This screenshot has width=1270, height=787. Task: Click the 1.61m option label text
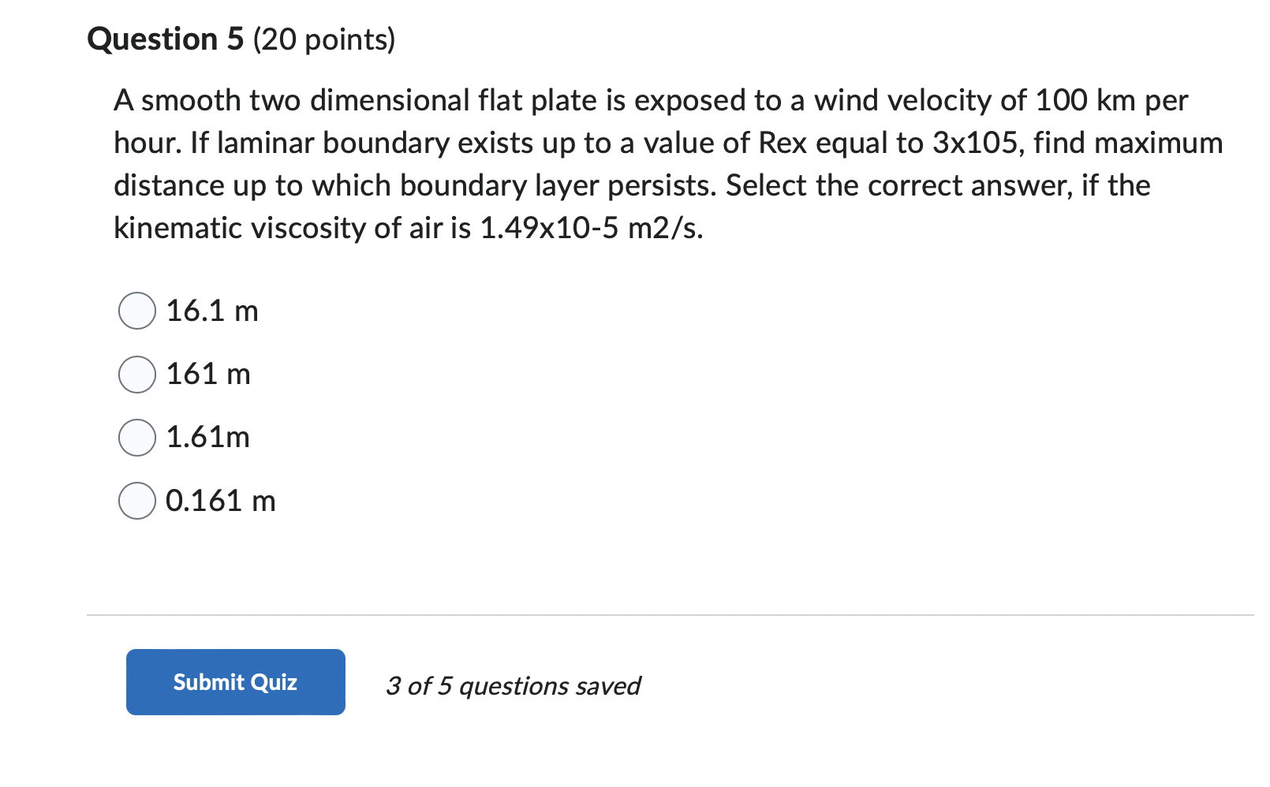[x=207, y=436]
